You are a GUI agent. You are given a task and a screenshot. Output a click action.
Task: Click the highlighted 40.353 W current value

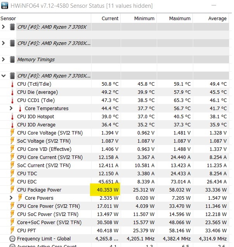click(107, 190)
